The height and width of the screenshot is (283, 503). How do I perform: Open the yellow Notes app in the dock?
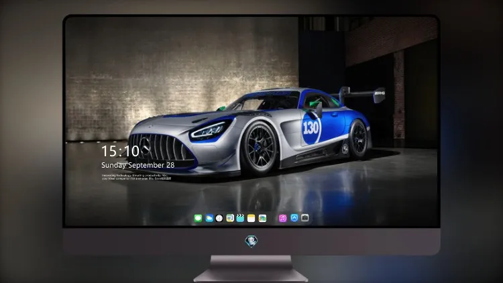click(x=251, y=218)
